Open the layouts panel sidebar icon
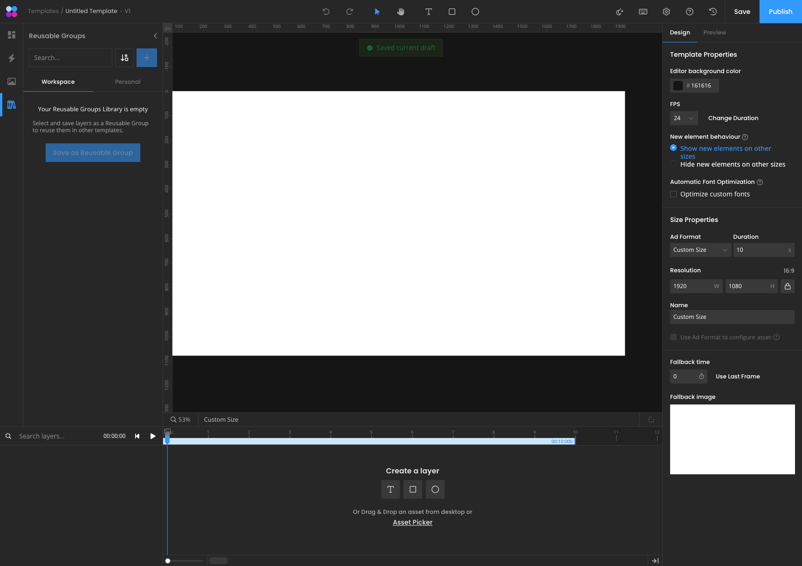Image resolution: width=802 pixels, height=566 pixels. coord(12,35)
